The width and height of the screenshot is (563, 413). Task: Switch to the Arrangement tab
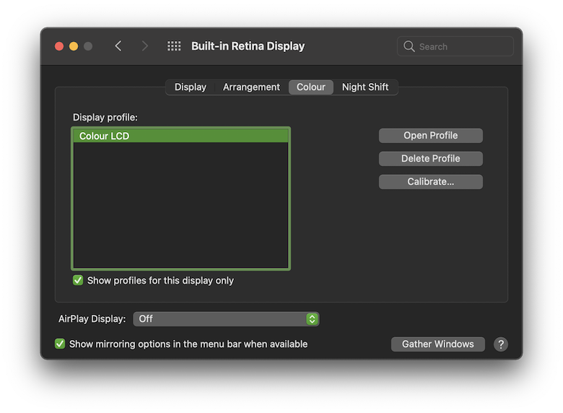(251, 87)
